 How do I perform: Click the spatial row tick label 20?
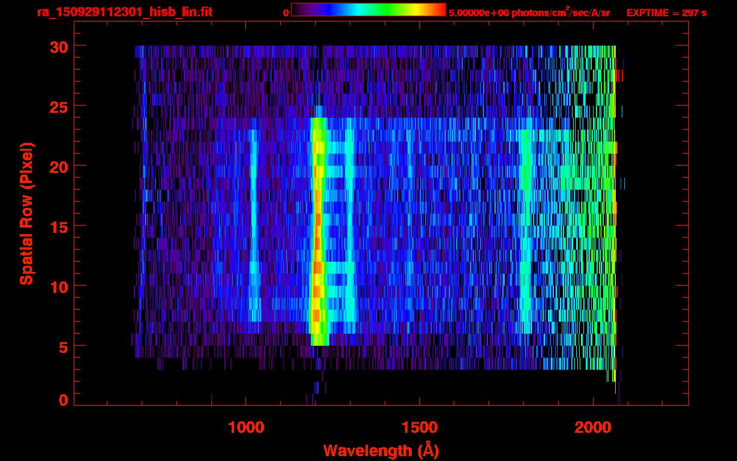click(x=59, y=166)
